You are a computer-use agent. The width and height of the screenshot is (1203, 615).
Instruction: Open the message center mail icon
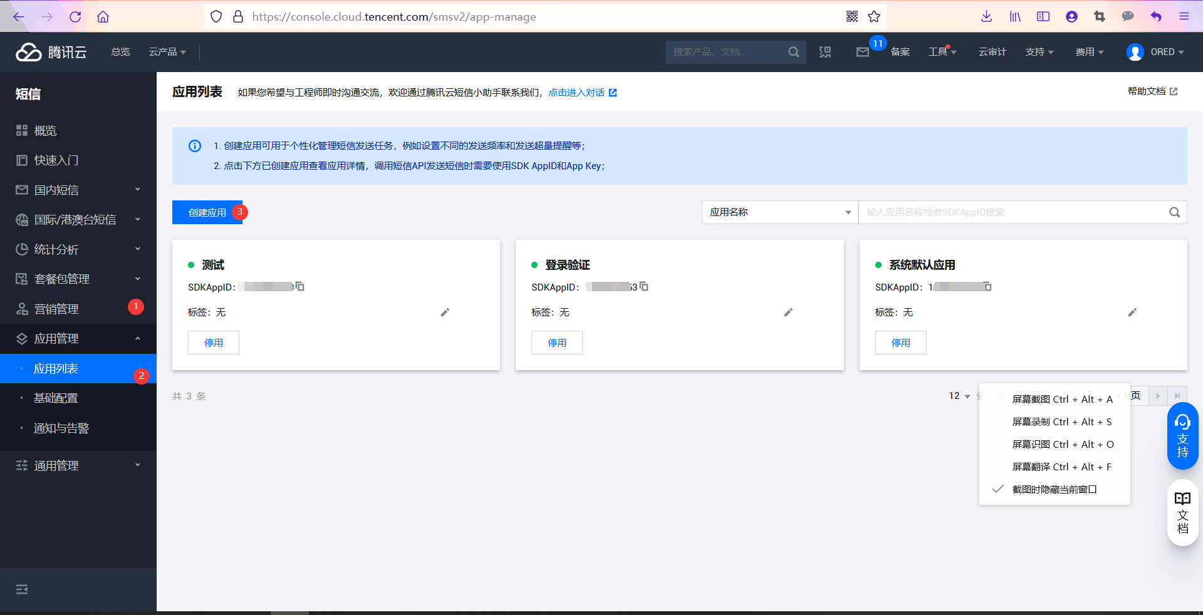tap(863, 52)
